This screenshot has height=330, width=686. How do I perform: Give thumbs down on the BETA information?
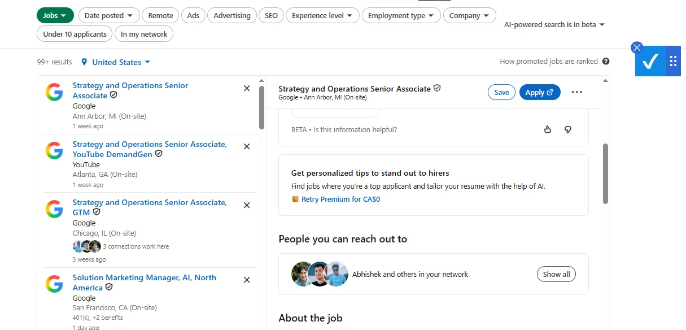[x=568, y=129]
